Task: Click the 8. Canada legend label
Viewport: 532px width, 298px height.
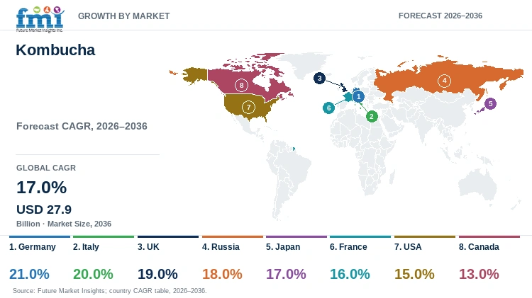Action: (479, 247)
